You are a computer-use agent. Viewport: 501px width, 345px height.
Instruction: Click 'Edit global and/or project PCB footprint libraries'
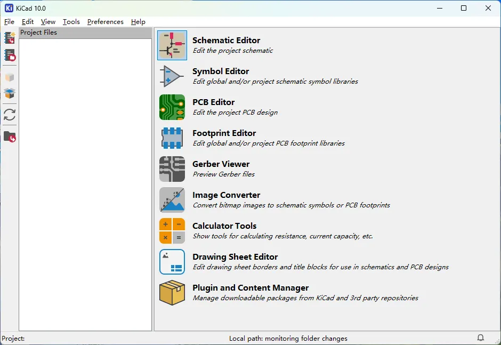[269, 143]
